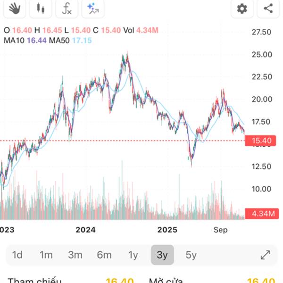Image resolution: width=283 pixels, height=283 pixels.
Task: Select the 3m range
Action: coord(75,255)
